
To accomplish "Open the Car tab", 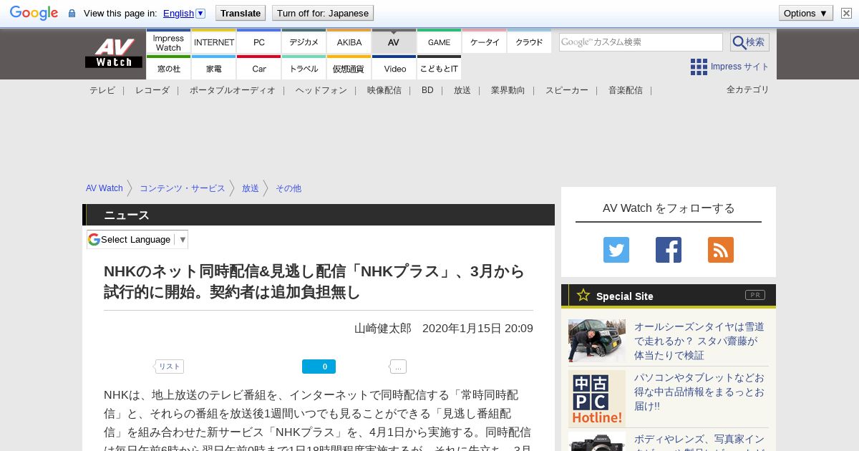I will click(x=259, y=68).
